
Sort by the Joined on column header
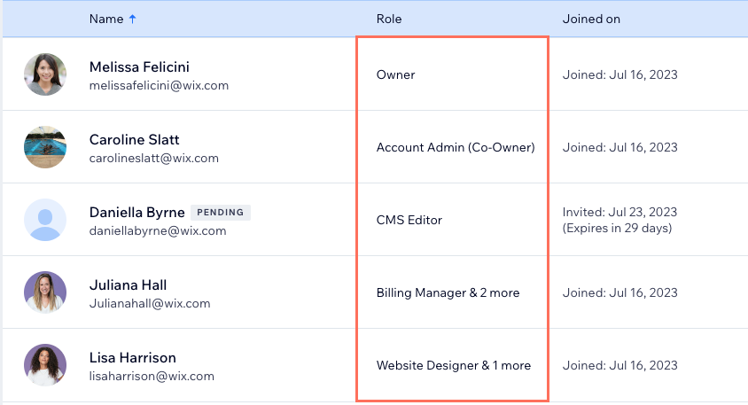(x=591, y=19)
